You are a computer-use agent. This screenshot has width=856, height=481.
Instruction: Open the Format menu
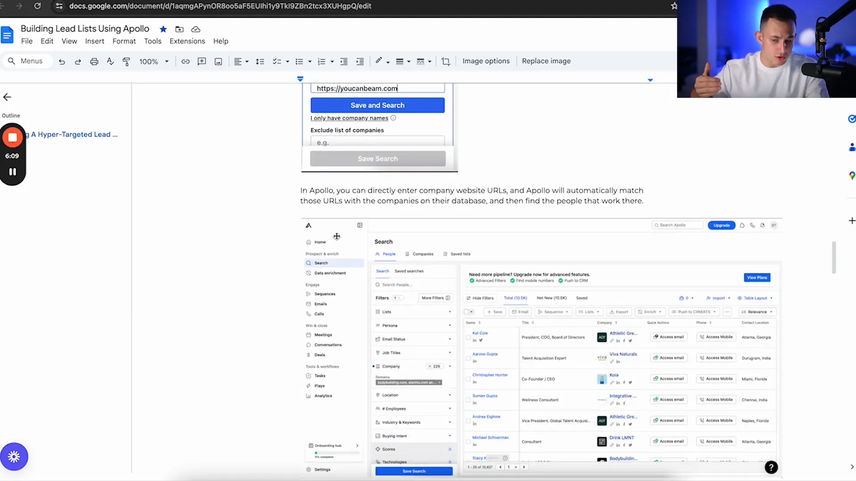tap(124, 41)
